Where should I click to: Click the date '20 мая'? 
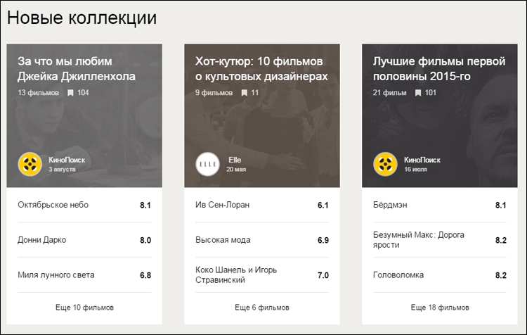coord(236,170)
